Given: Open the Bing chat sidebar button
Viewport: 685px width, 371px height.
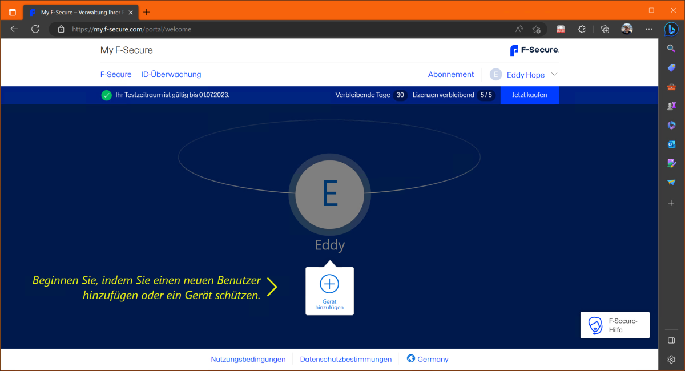Looking at the screenshot, I should 671,29.
